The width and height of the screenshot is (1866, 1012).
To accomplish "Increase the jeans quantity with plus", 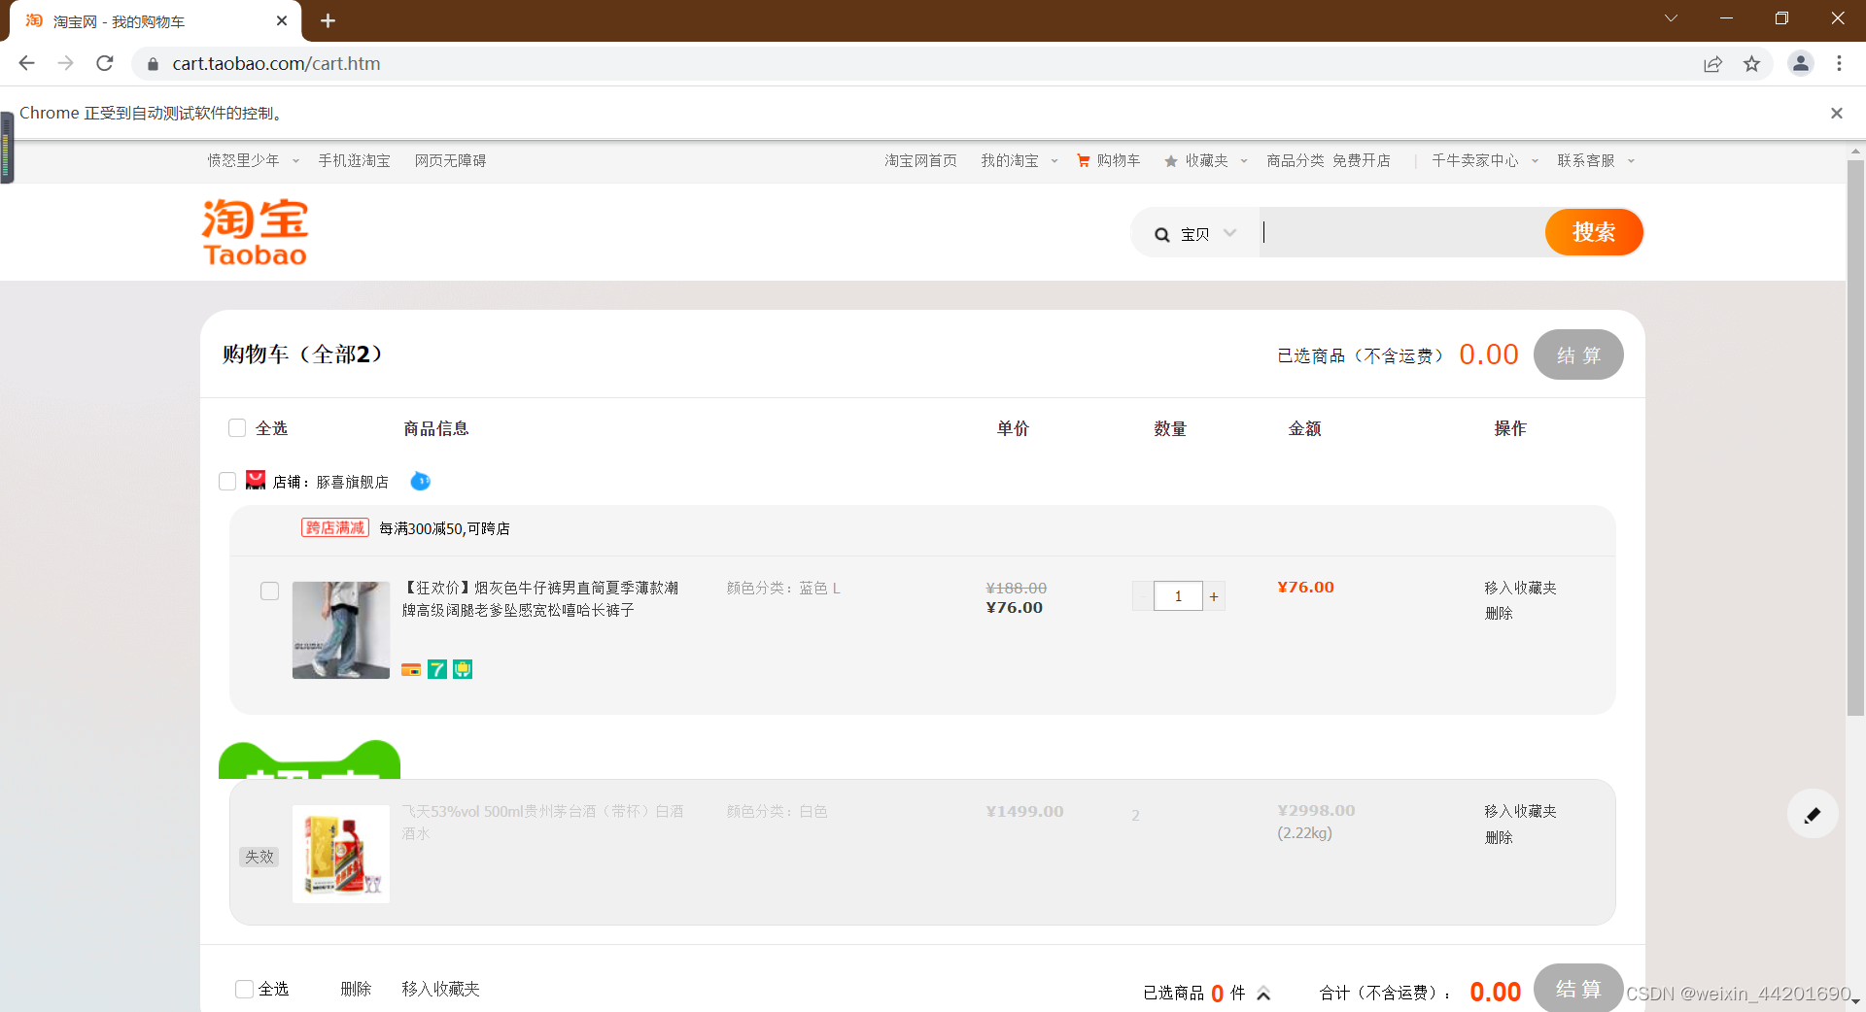I will click(x=1214, y=596).
